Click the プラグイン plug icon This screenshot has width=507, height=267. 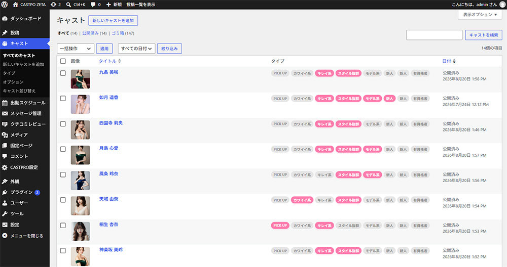tap(5, 192)
